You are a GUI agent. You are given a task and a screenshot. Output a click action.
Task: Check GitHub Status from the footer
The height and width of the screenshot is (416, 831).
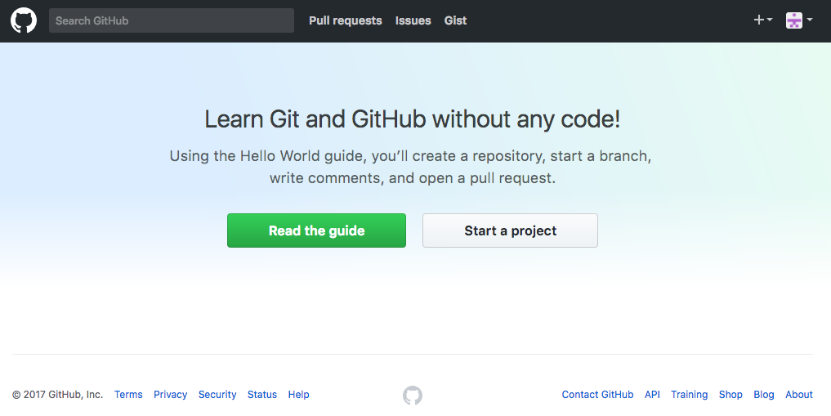point(261,394)
